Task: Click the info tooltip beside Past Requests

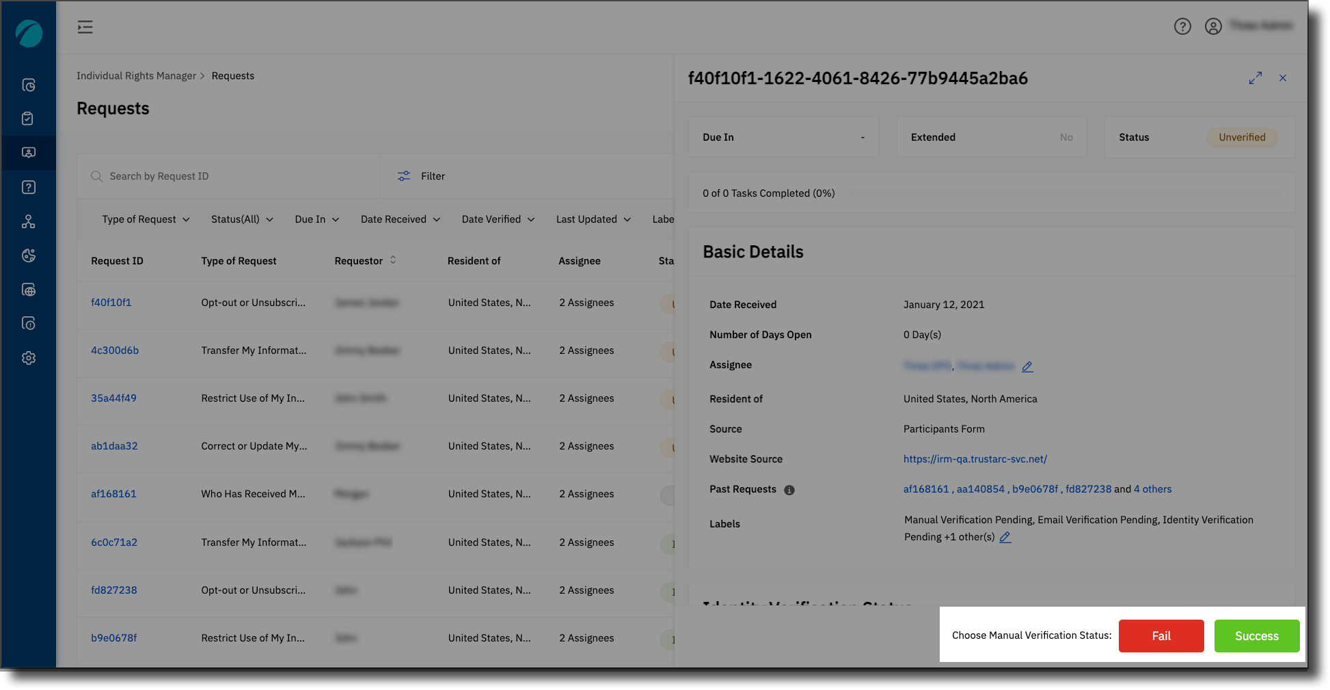Action: tap(789, 489)
